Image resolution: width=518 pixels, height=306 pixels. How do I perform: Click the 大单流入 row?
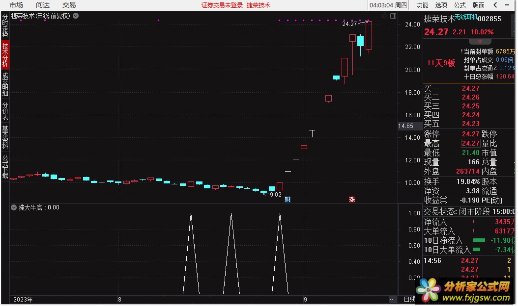tap(469, 231)
